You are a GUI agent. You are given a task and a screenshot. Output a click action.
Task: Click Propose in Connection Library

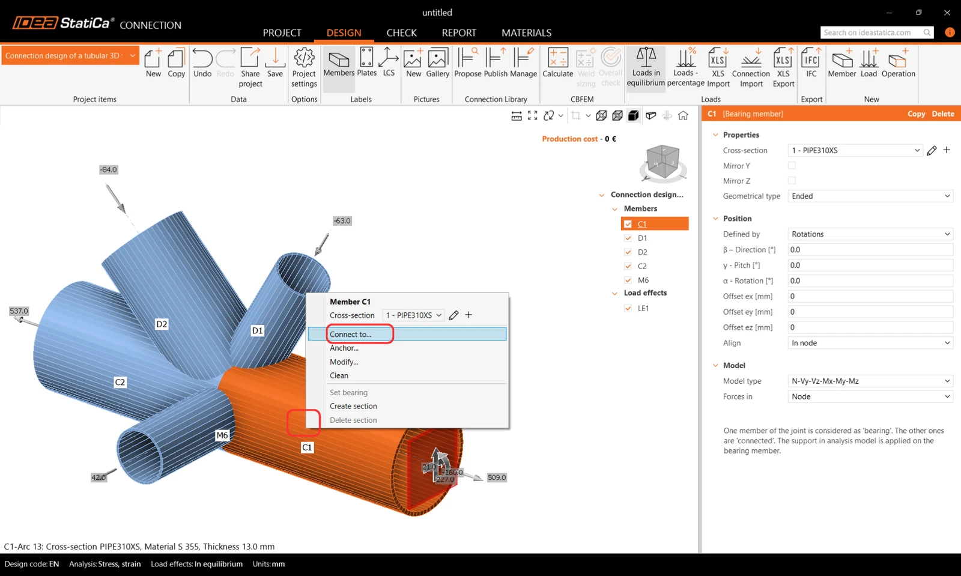click(x=468, y=64)
